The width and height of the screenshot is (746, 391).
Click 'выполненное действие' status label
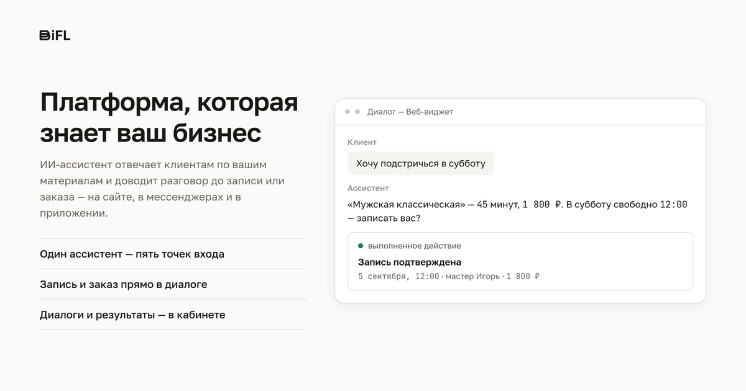point(415,246)
